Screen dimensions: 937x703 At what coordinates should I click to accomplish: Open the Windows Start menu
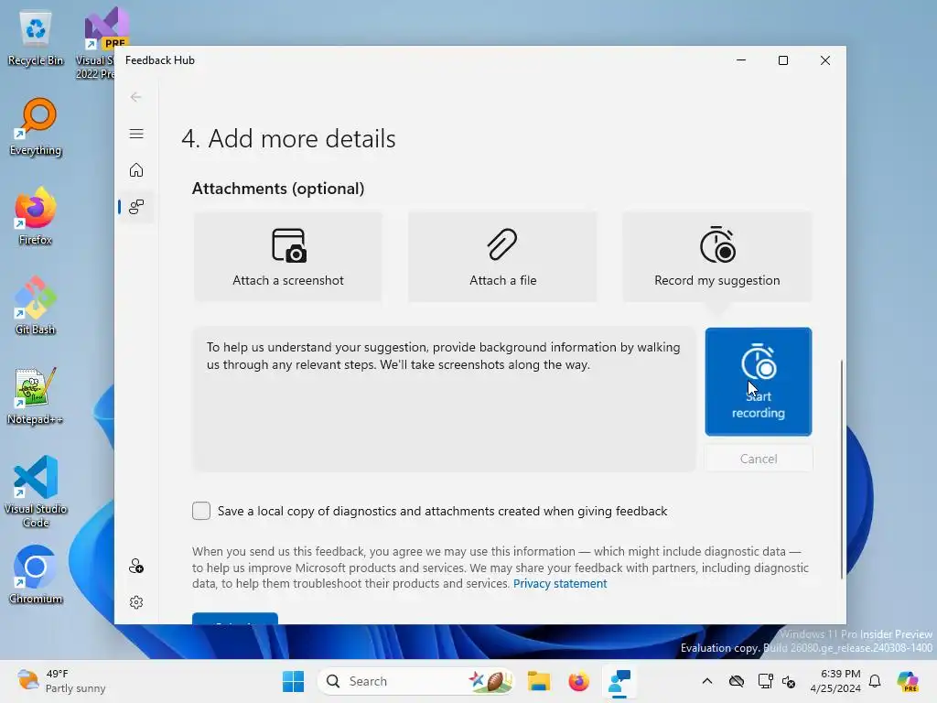pos(293,681)
